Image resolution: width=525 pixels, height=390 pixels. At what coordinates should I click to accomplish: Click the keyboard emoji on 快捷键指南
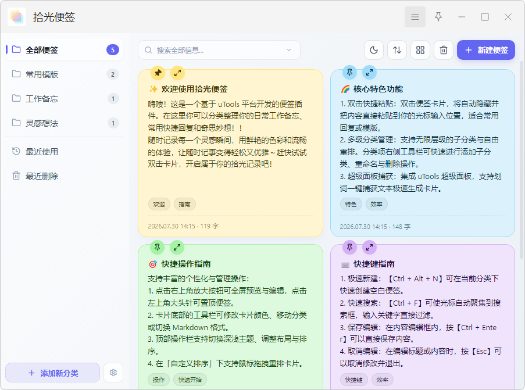pyautogui.click(x=345, y=265)
